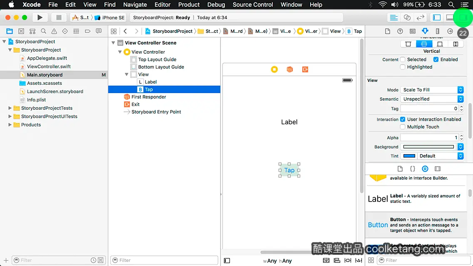Stop the running scheme

point(59,17)
